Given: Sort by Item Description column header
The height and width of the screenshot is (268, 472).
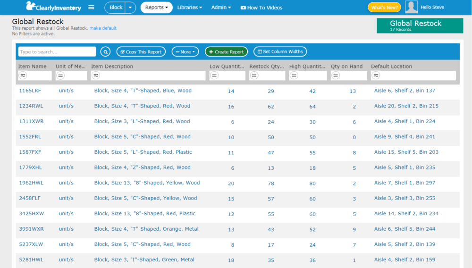Looking at the screenshot, I should 112,67.
